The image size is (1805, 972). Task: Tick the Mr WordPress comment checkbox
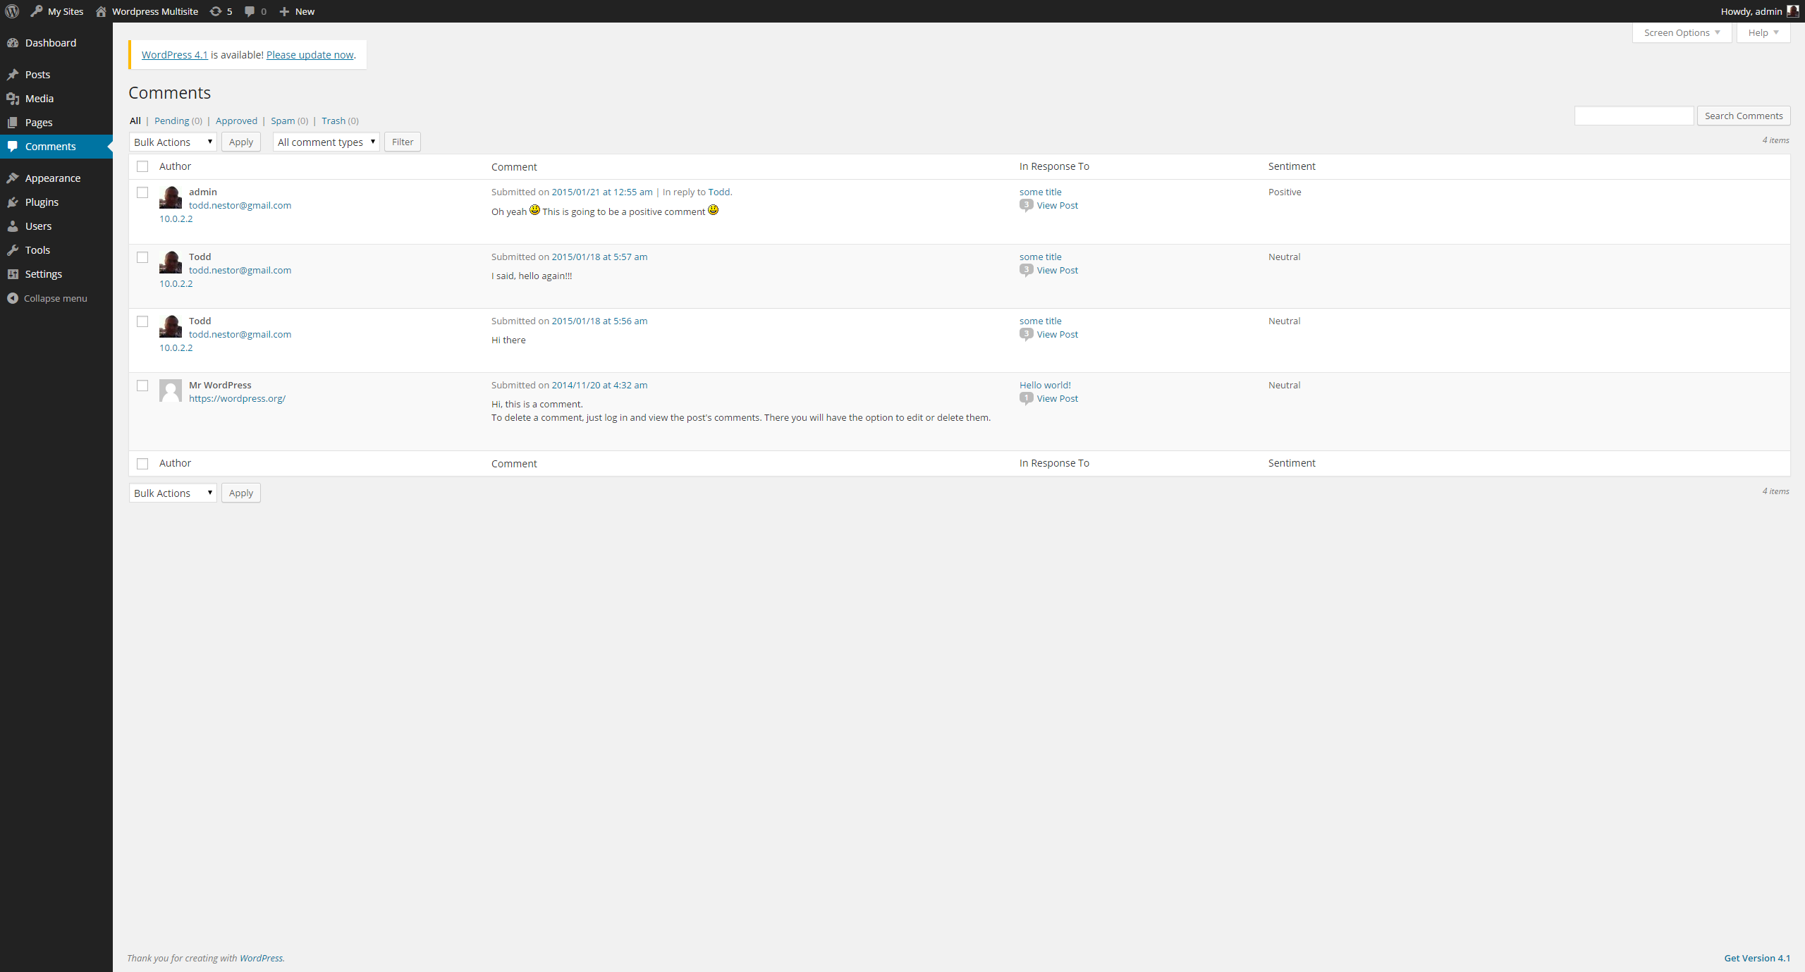tap(142, 386)
